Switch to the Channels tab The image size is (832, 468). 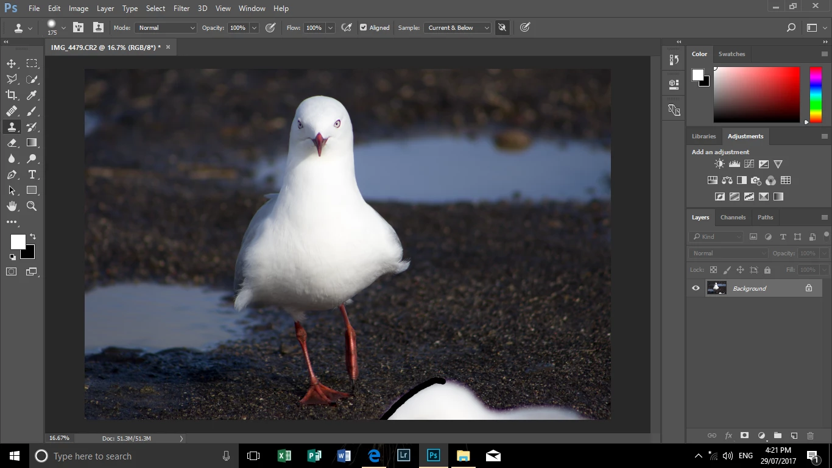point(733,217)
